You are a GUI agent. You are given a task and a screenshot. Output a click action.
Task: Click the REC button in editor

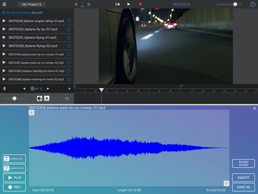coord(14,187)
